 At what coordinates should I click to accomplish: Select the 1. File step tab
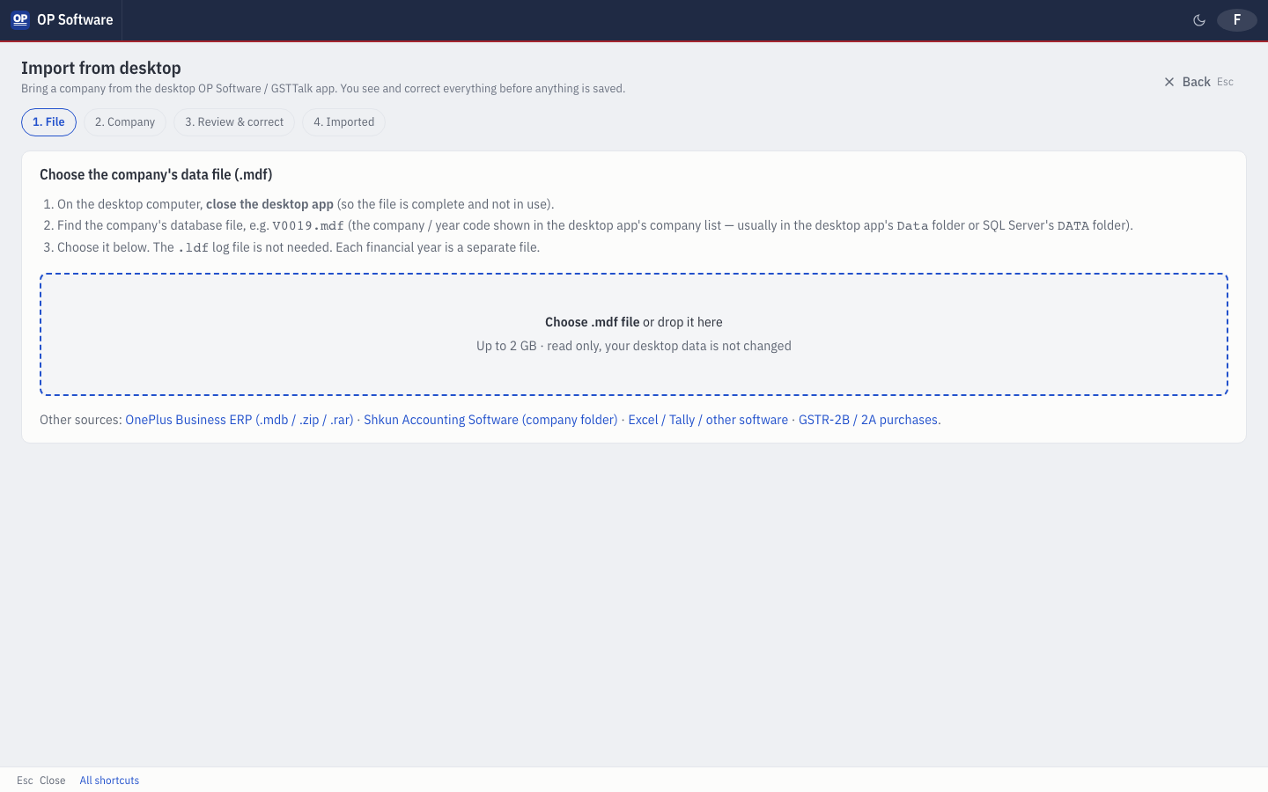coord(48,122)
